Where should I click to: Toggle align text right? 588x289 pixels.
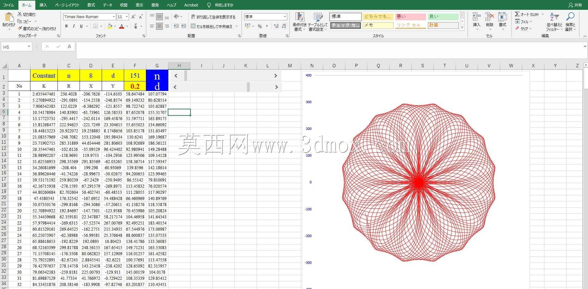click(x=167, y=26)
